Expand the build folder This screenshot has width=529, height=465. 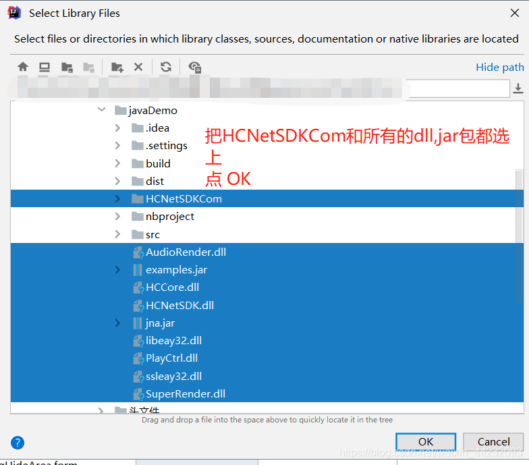(x=117, y=163)
